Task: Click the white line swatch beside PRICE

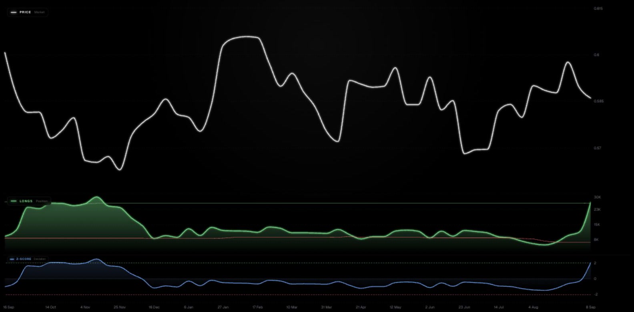Action: coord(14,12)
